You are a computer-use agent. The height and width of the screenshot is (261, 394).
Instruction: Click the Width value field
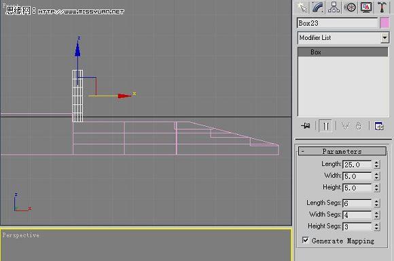coord(357,176)
